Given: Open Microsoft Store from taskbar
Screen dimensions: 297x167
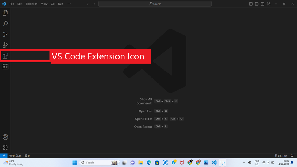Looking at the screenshot, I should (x=157, y=163).
